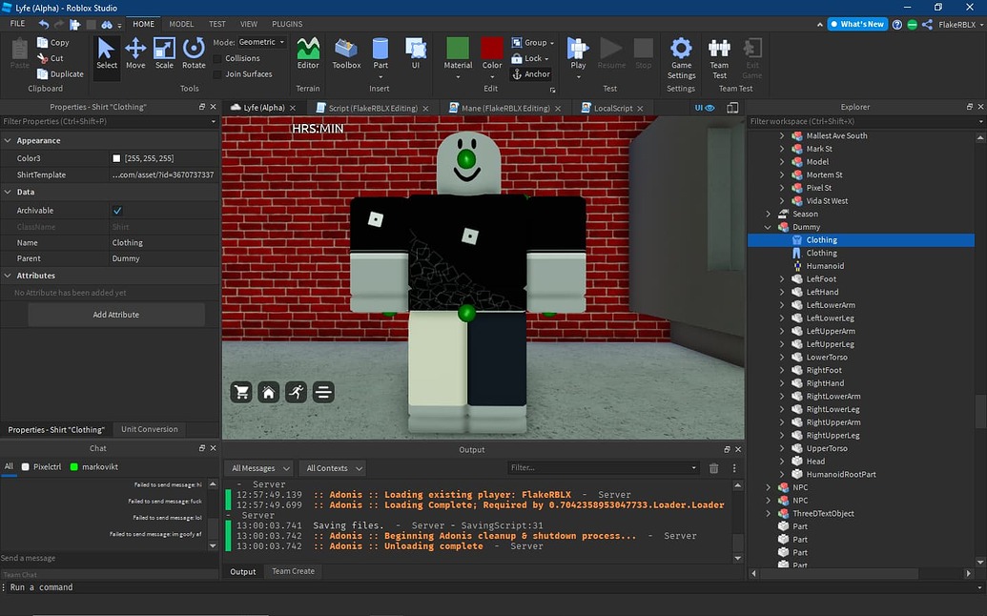Image resolution: width=987 pixels, height=616 pixels.
Task: Collapse the Dummy instance in Explorer
Action: [x=769, y=226]
